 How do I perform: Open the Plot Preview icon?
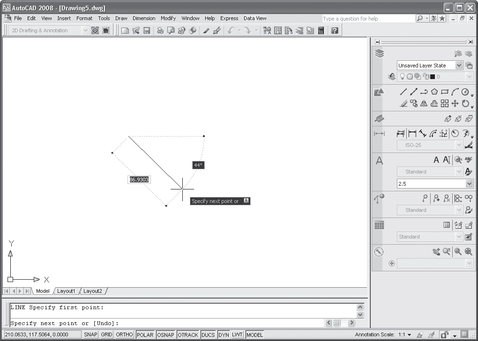tap(171, 30)
